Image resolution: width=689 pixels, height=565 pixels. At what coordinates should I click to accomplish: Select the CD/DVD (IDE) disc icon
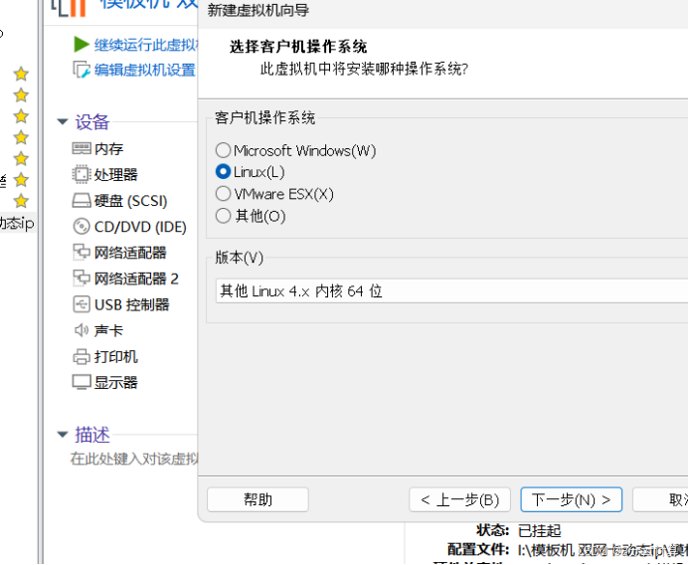click(x=82, y=227)
